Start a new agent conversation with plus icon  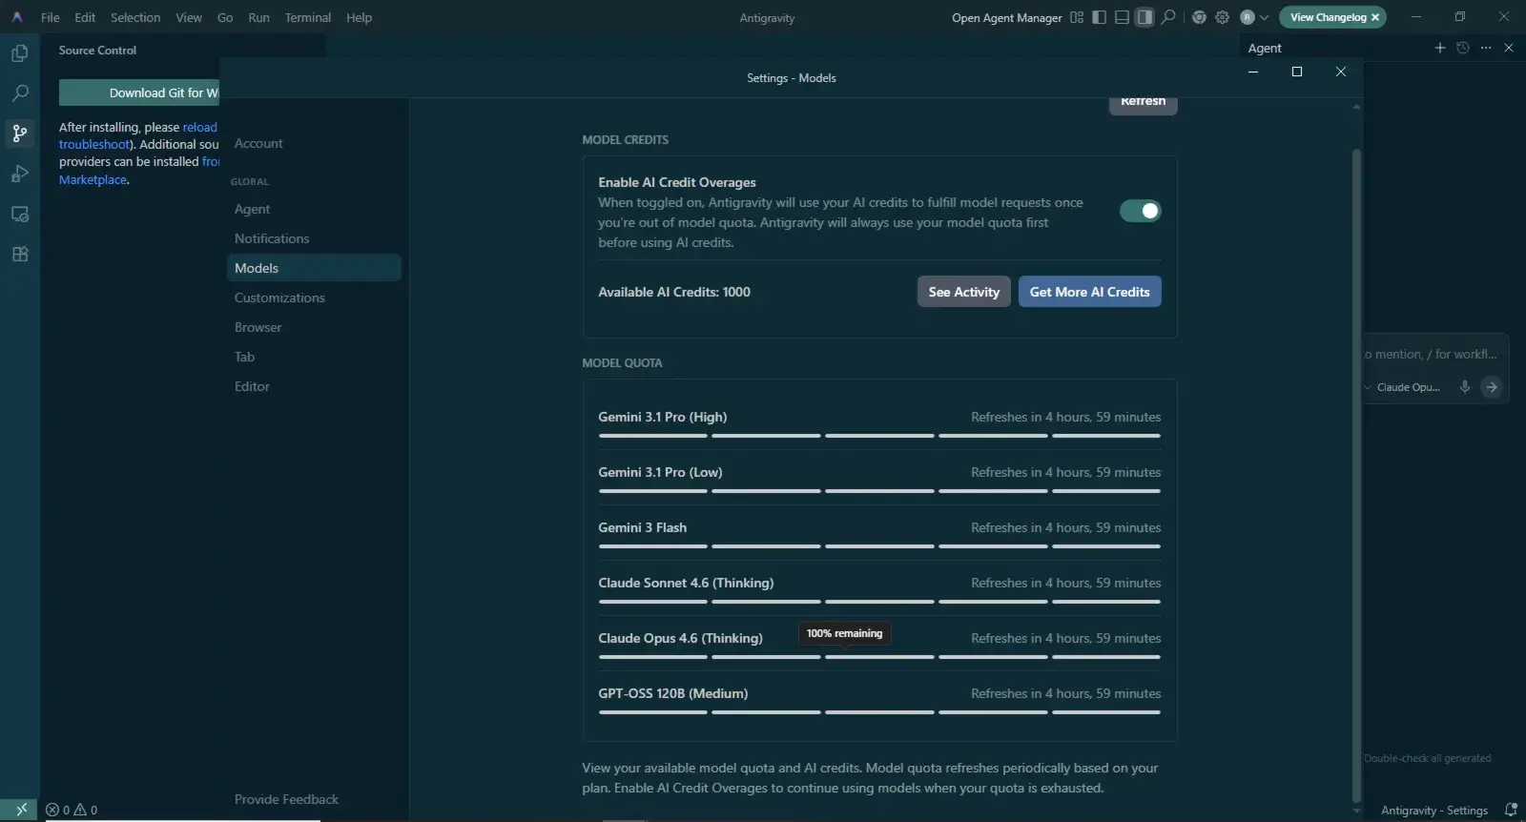(x=1440, y=48)
